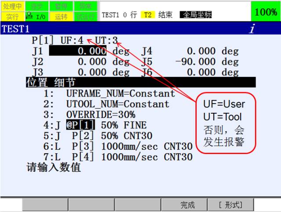
Task: Click the 全局坐标 coordinate indicator
Action: 196,14
